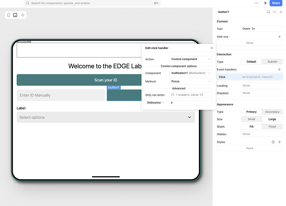Click the inspector search magnifier icon
Viewport: 286px width, 206px height.
coord(268,12)
